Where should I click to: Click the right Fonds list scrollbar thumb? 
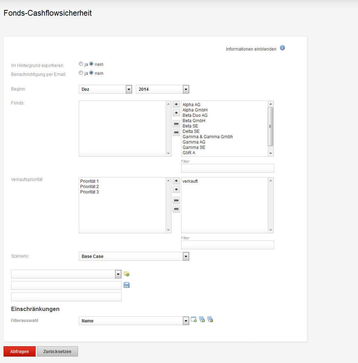270,126
